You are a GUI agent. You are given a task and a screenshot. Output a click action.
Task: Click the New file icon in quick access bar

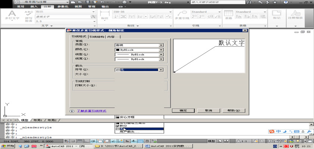(x=73, y=2)
